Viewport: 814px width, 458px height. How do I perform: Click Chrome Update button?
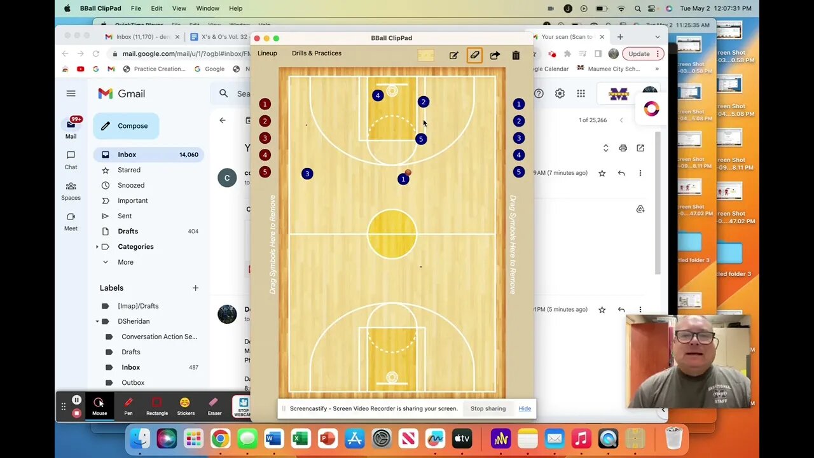pyautogui.click(x=643, y=54)
